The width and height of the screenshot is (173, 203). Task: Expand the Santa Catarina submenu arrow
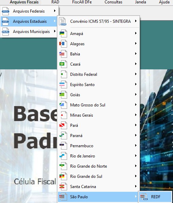tap(136, 186)
